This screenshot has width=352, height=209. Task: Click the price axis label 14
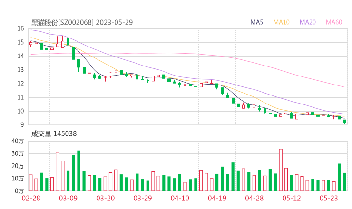click(20, 56)
